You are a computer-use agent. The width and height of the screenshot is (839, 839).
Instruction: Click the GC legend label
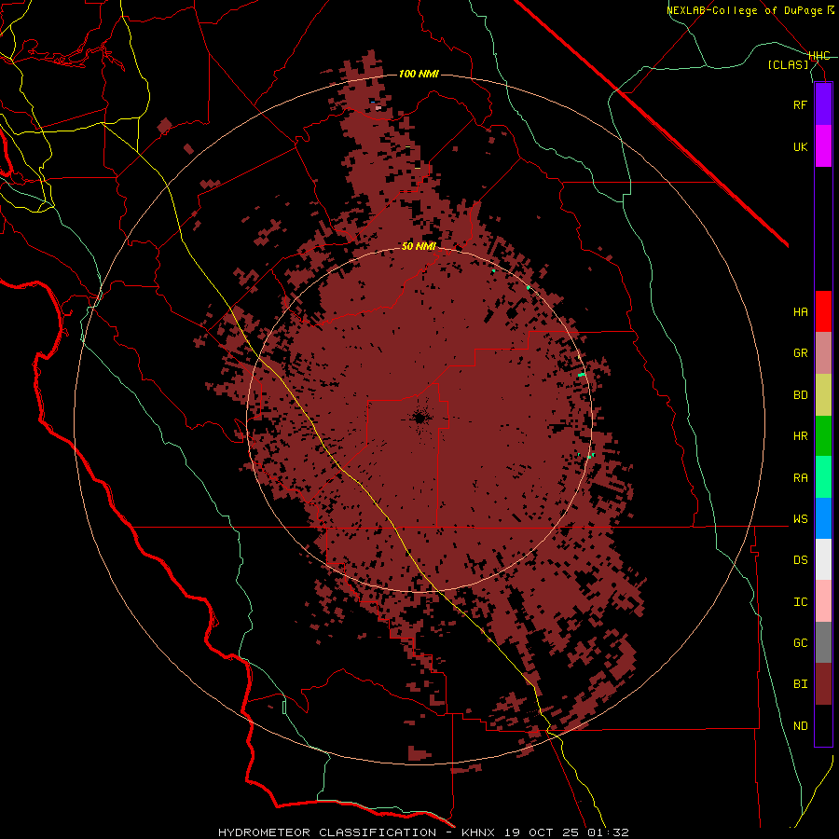(x=801, y=643)
